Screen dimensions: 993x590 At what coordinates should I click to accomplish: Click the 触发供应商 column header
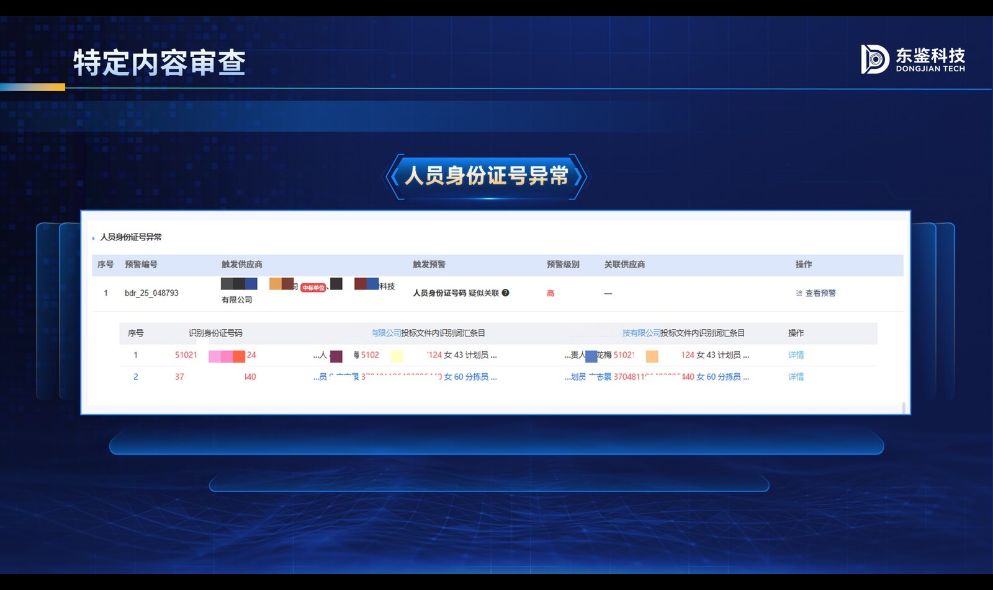[241, 265]
